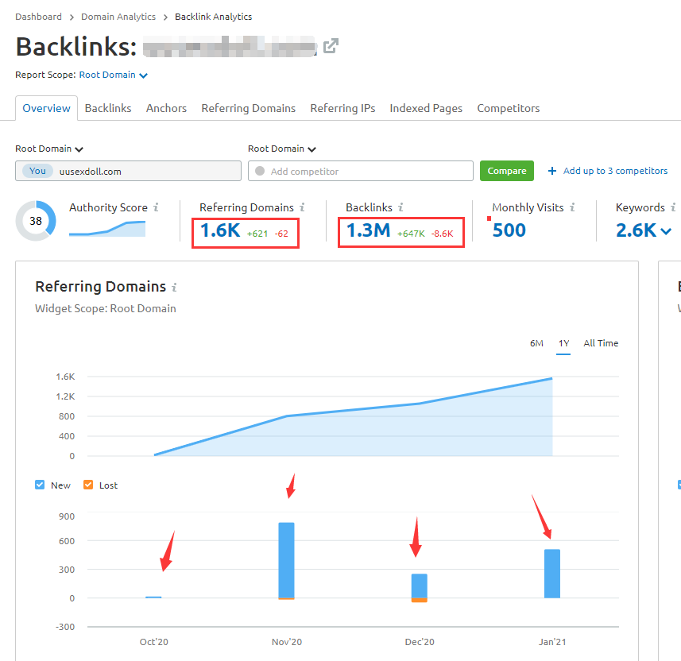Select the 6M time range option
The width and height of the screenshot is (681, 661).
pos(536,343)
